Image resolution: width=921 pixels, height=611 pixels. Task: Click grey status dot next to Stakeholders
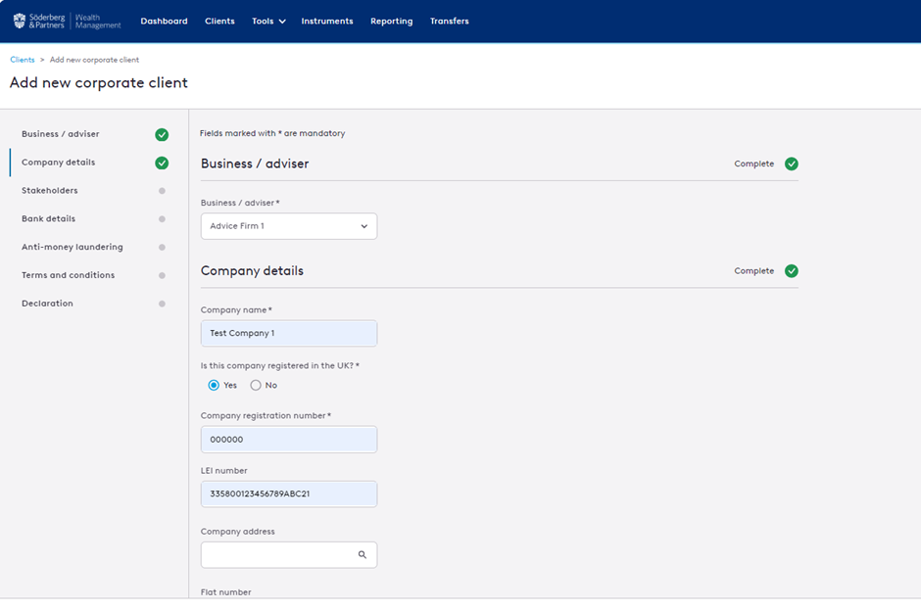coord(162,191)
